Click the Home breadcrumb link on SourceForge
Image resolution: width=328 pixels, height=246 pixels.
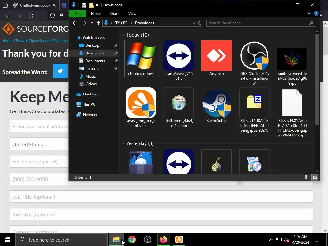7,41
